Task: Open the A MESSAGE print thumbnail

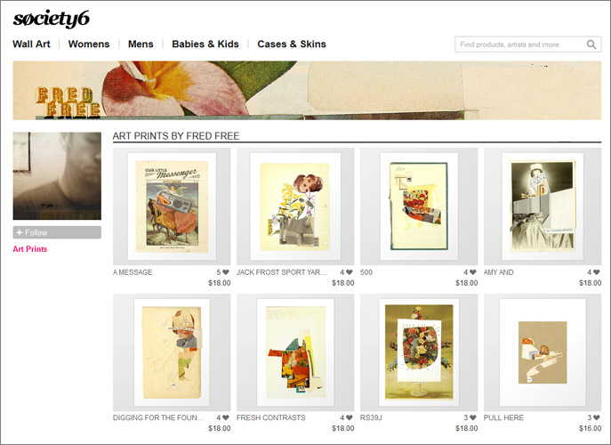Action: [x=172, y=206]
